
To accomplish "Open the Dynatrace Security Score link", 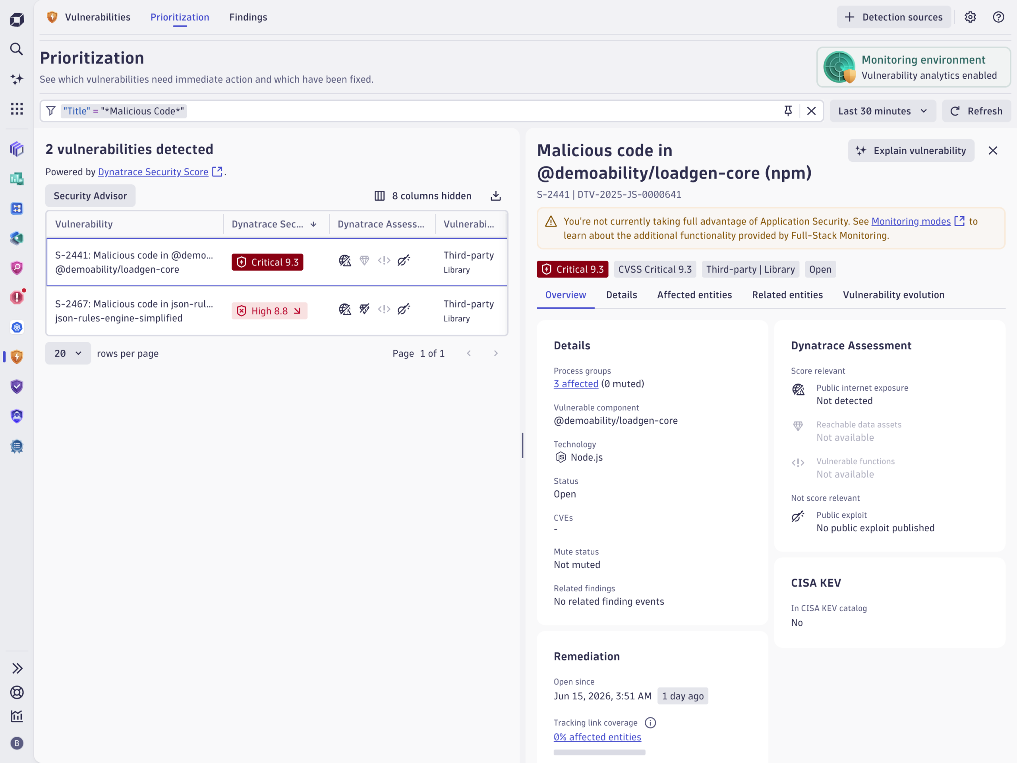I will pyautogui.click(x=160, y=172).
